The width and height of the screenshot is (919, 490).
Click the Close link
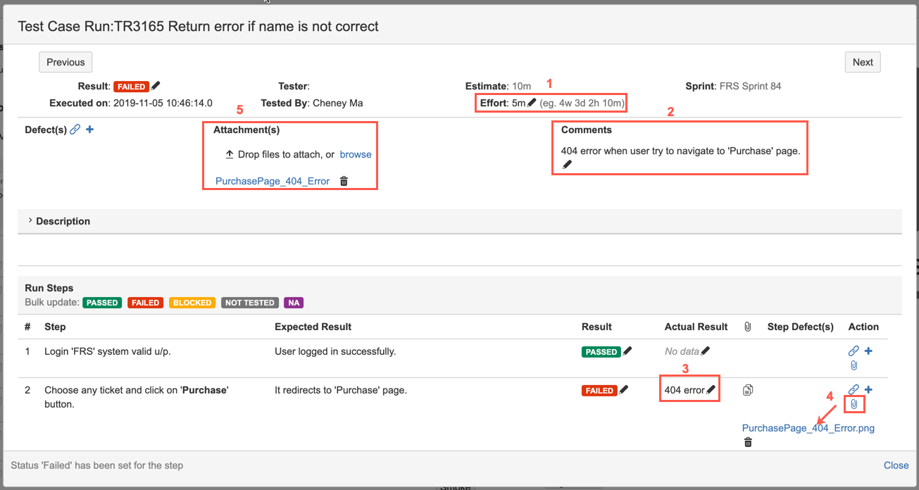click(896, 465)
